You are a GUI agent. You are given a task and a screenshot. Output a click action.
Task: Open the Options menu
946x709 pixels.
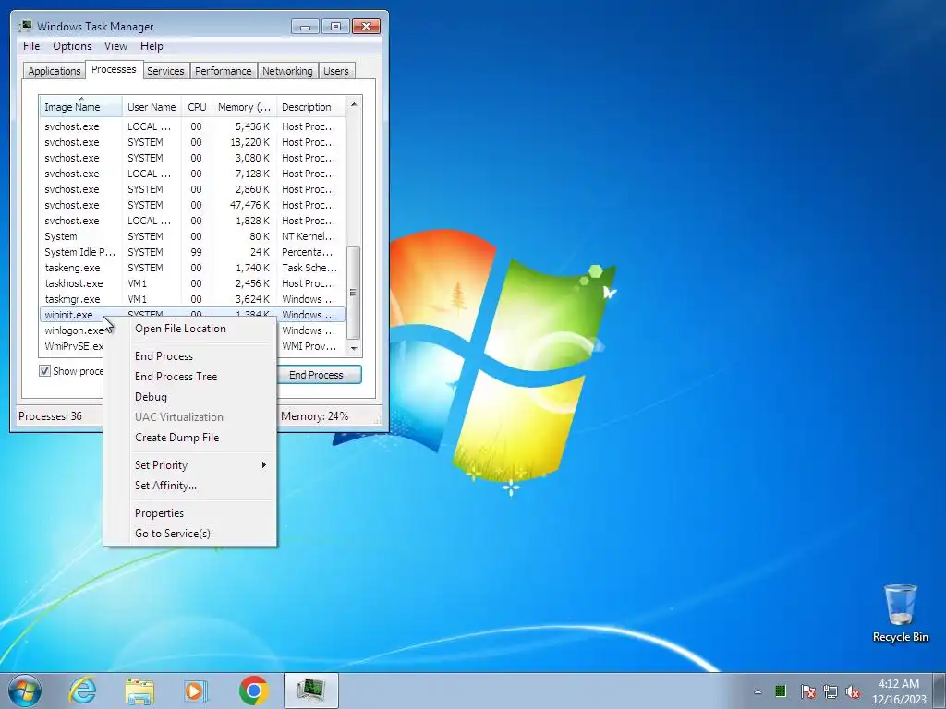pyautogui.click(x=72, y=46)
